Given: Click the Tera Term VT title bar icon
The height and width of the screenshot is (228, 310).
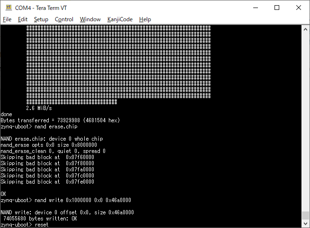Looking at the screenshot, I should coord(9,8).
